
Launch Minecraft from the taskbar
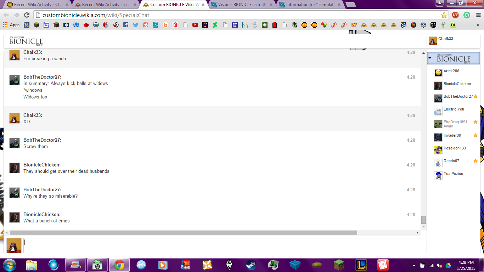339,265
